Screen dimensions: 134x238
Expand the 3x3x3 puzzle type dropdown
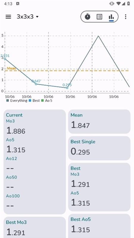(27, 17)
